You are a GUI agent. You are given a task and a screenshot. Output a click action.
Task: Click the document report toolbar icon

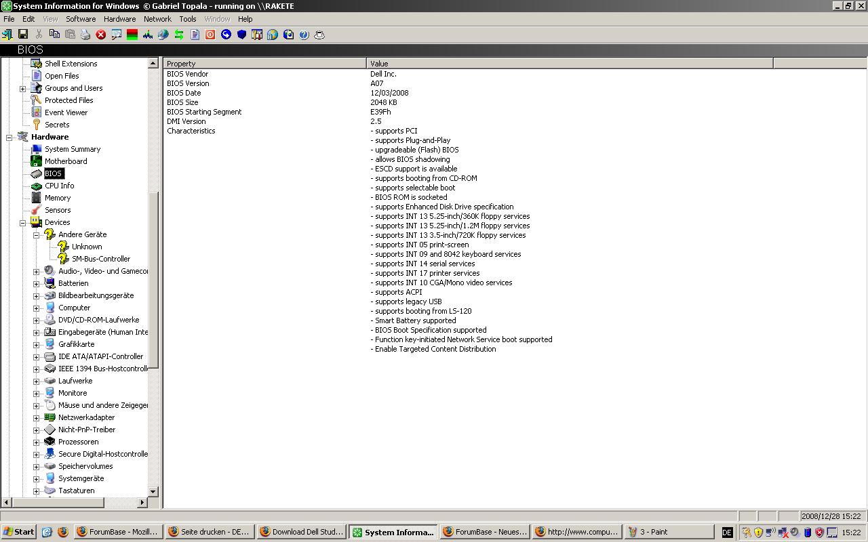coord(195,35)
